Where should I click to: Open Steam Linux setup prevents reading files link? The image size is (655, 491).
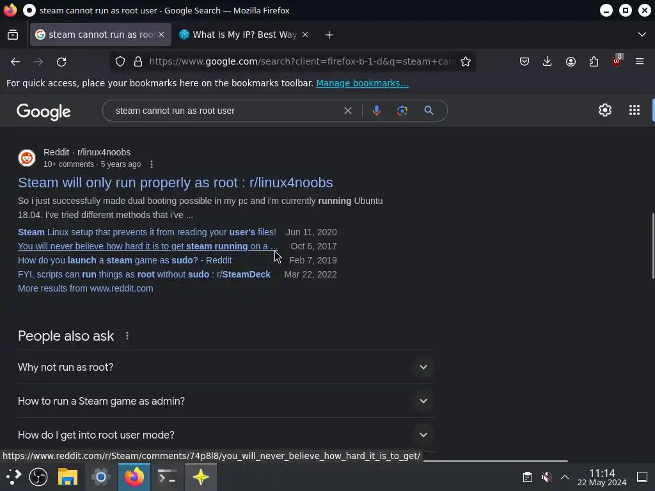pos(147,232)
